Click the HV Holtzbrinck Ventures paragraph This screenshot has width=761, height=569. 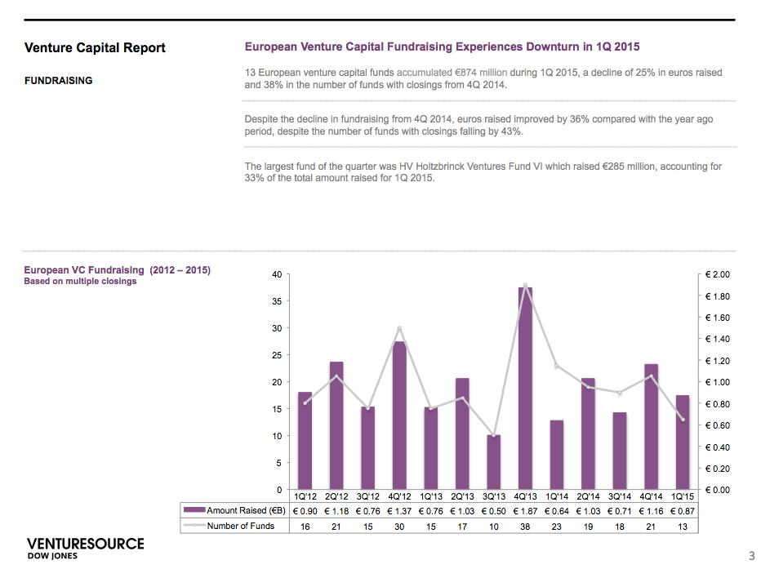tap(483, 172)
